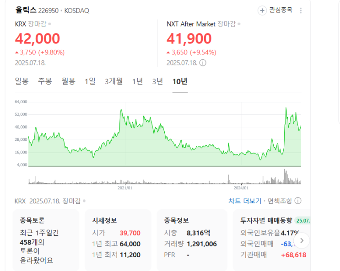Click the info icon next to NXT date
This screenshot has width=340, height=271.
click(x=203, y=63)
